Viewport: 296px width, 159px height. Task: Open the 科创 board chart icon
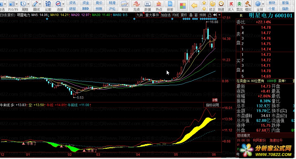[125, 4]
